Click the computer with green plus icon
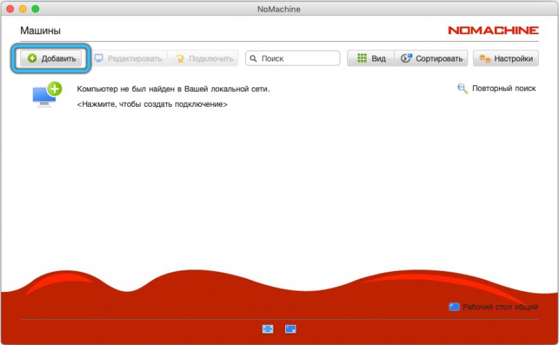559x345 pixels. click(47, 94)
